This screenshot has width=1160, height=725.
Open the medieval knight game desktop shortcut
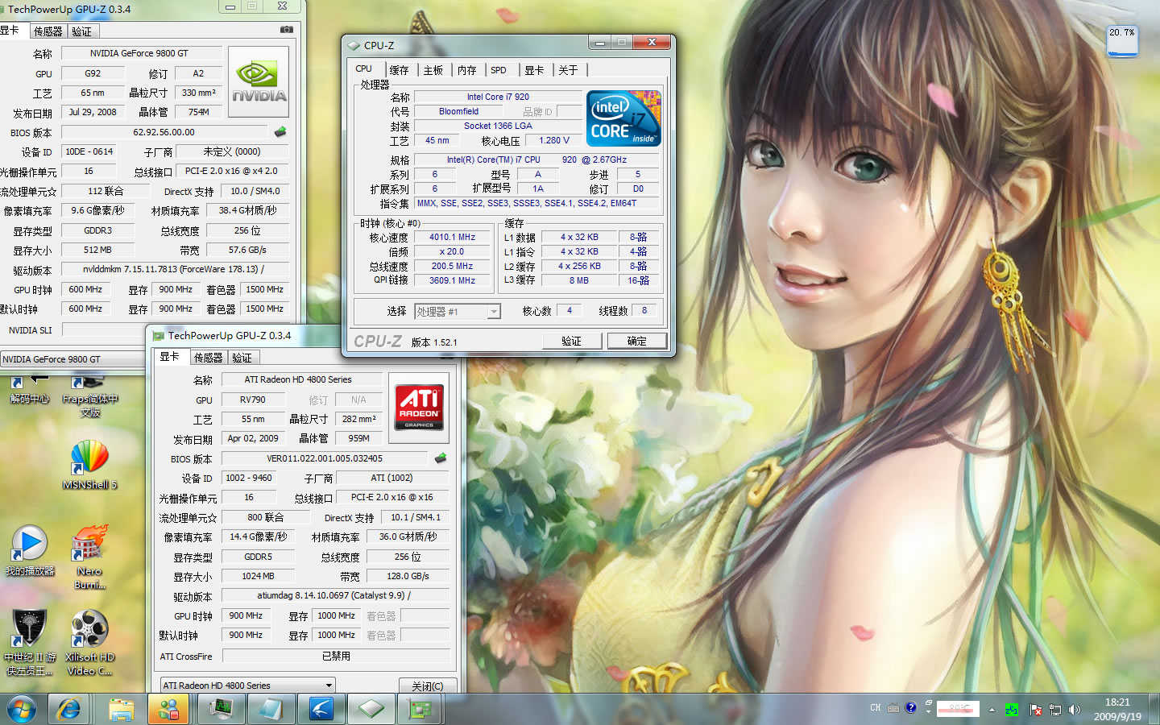30,643
